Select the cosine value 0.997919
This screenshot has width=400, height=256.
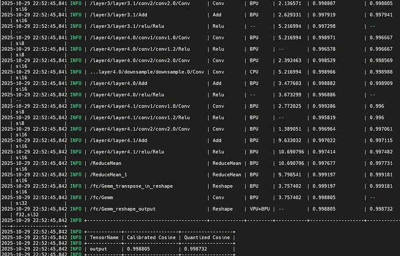(x=324, y=15)
